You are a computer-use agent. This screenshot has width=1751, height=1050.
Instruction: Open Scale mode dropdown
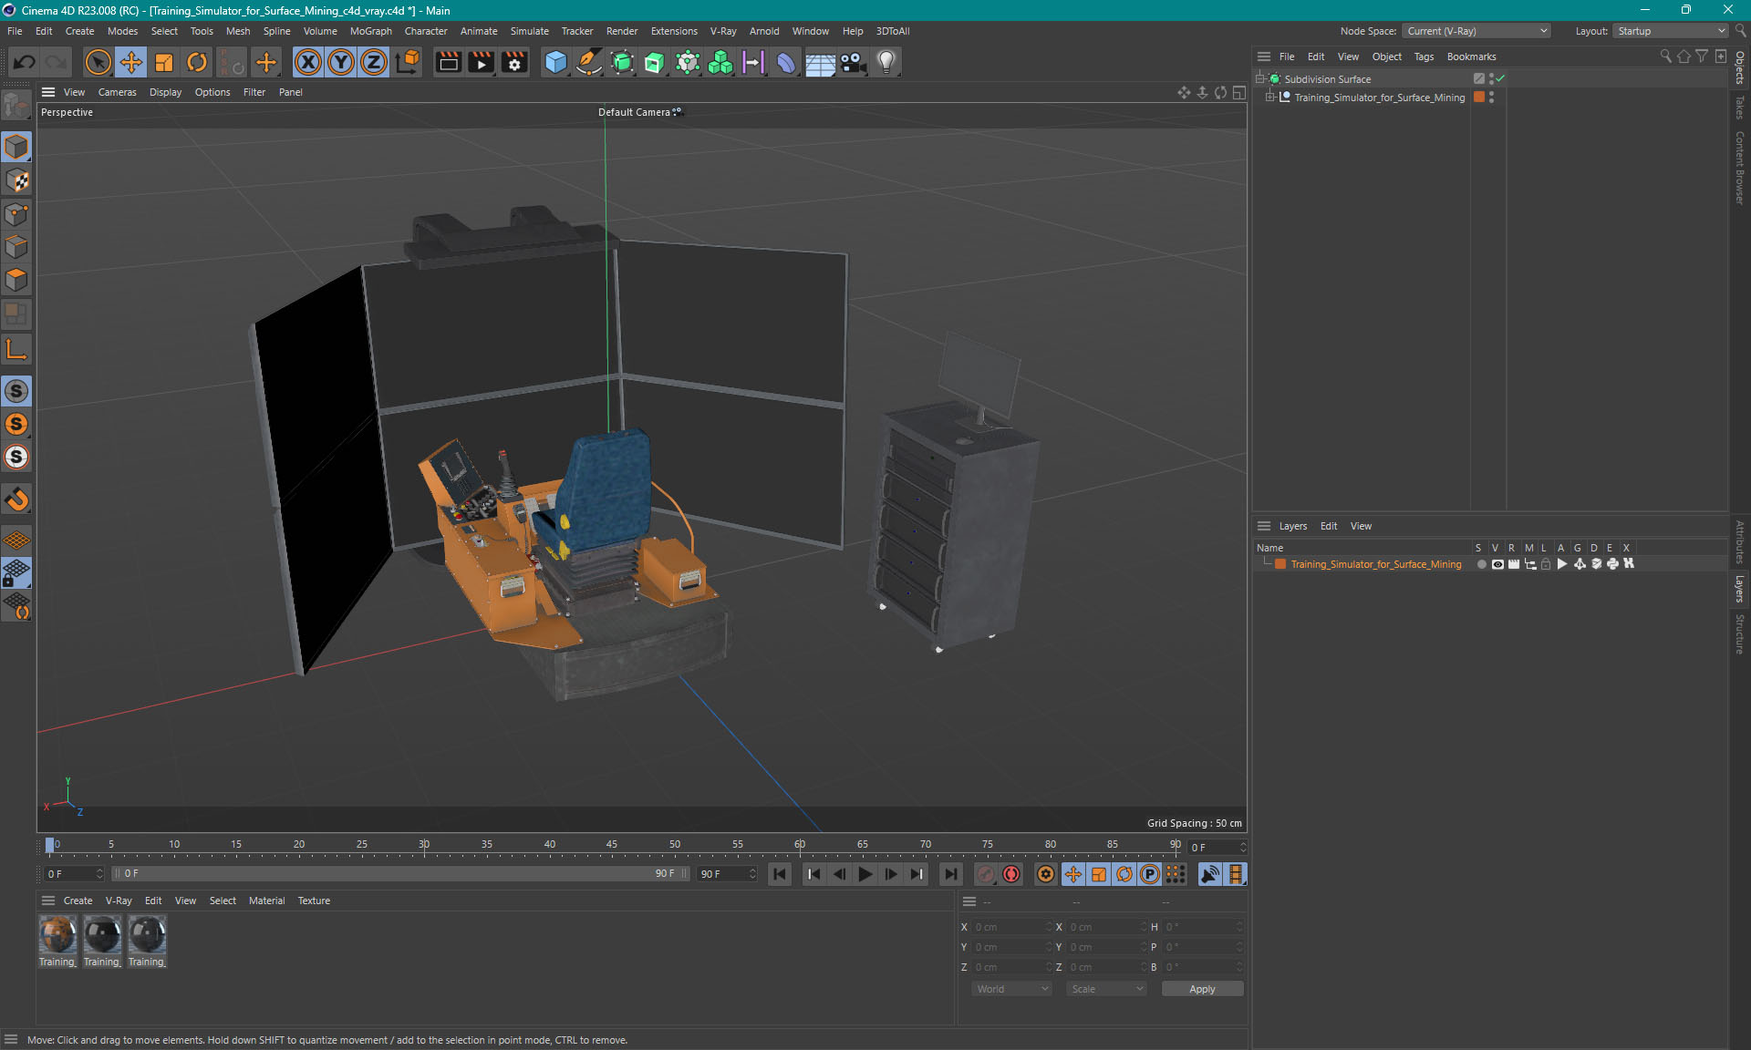click(1106, 989)
